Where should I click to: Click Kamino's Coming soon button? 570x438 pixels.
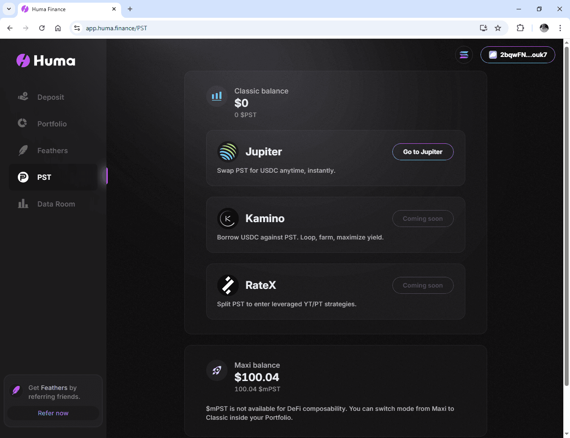point(423,219)
